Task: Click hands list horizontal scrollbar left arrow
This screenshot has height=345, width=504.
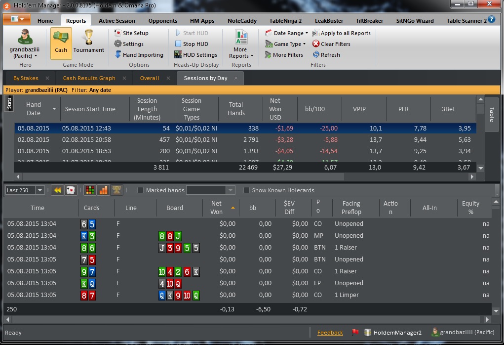Action: [x=8, y=320]
